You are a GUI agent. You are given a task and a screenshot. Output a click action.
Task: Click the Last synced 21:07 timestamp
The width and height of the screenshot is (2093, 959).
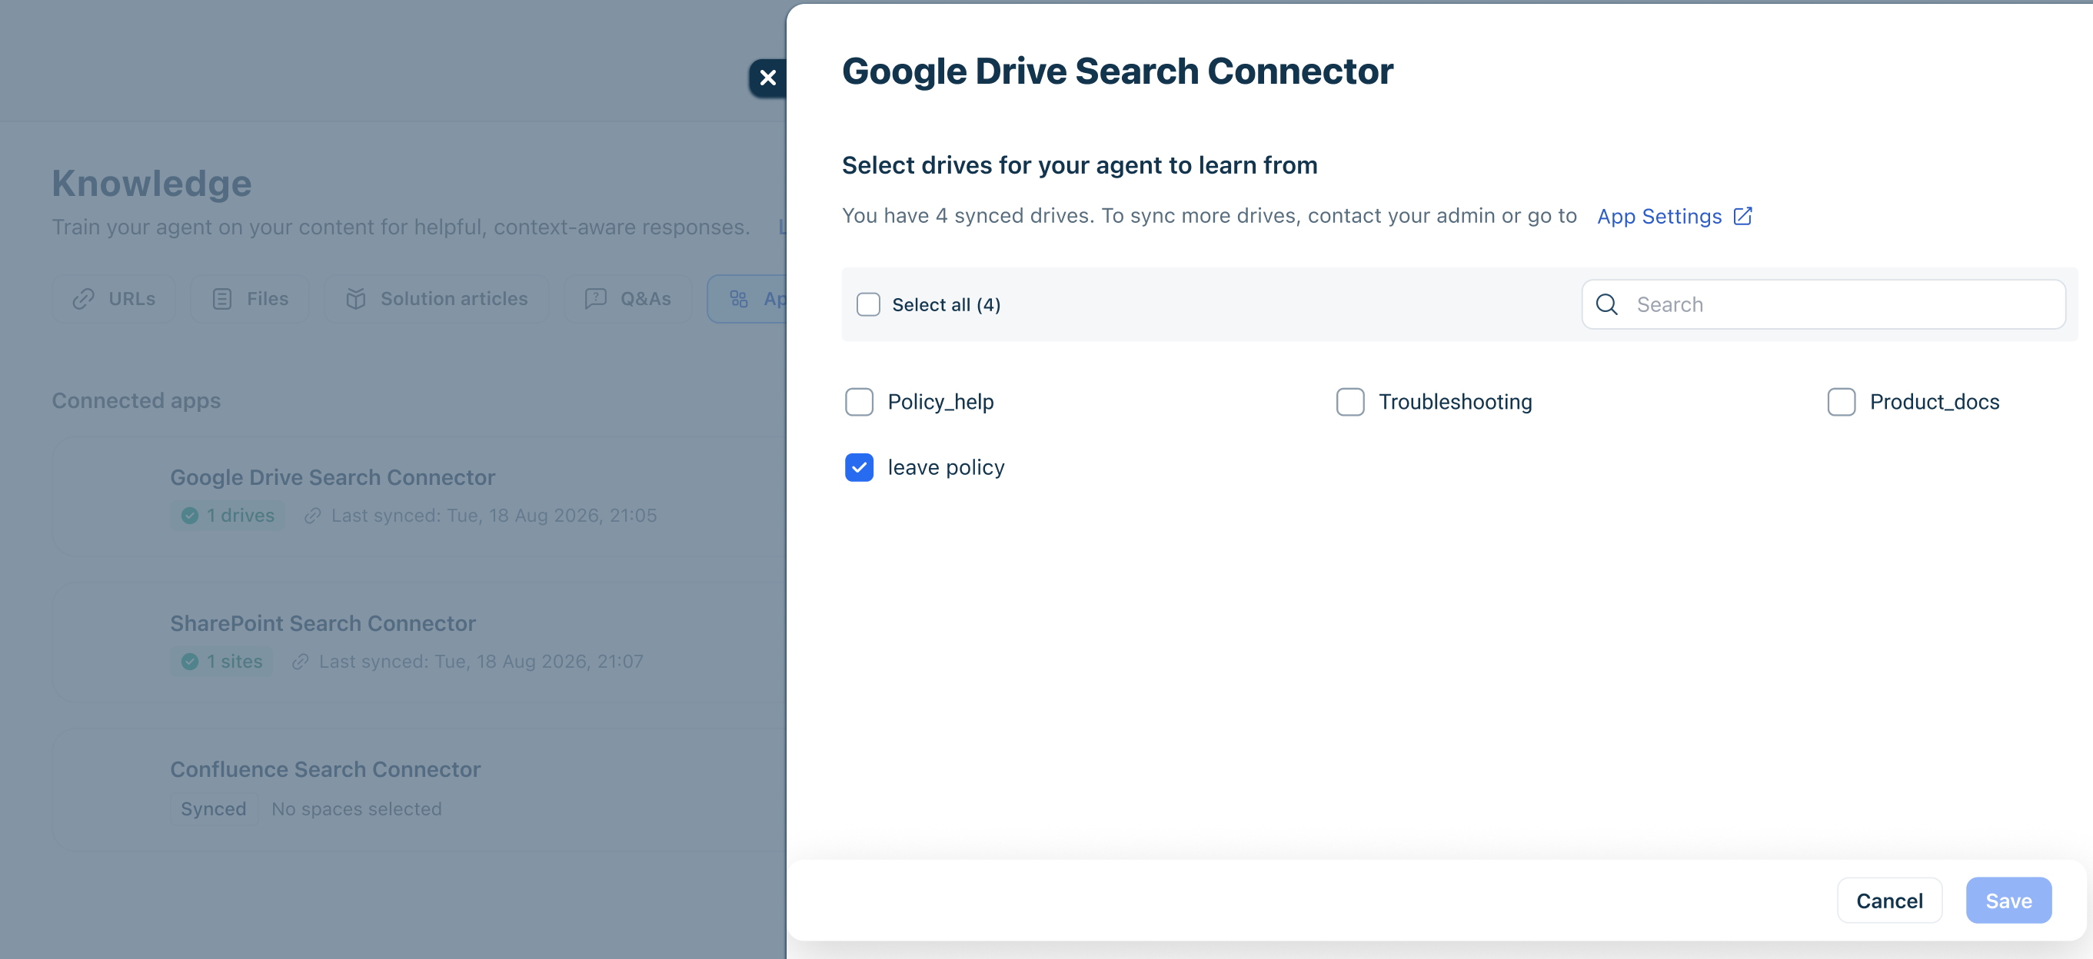click(481, 662)
